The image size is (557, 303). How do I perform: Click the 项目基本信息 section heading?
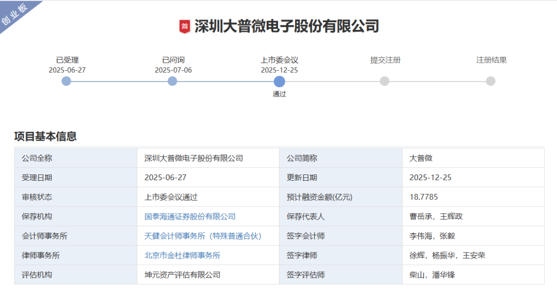pos(45,136)
